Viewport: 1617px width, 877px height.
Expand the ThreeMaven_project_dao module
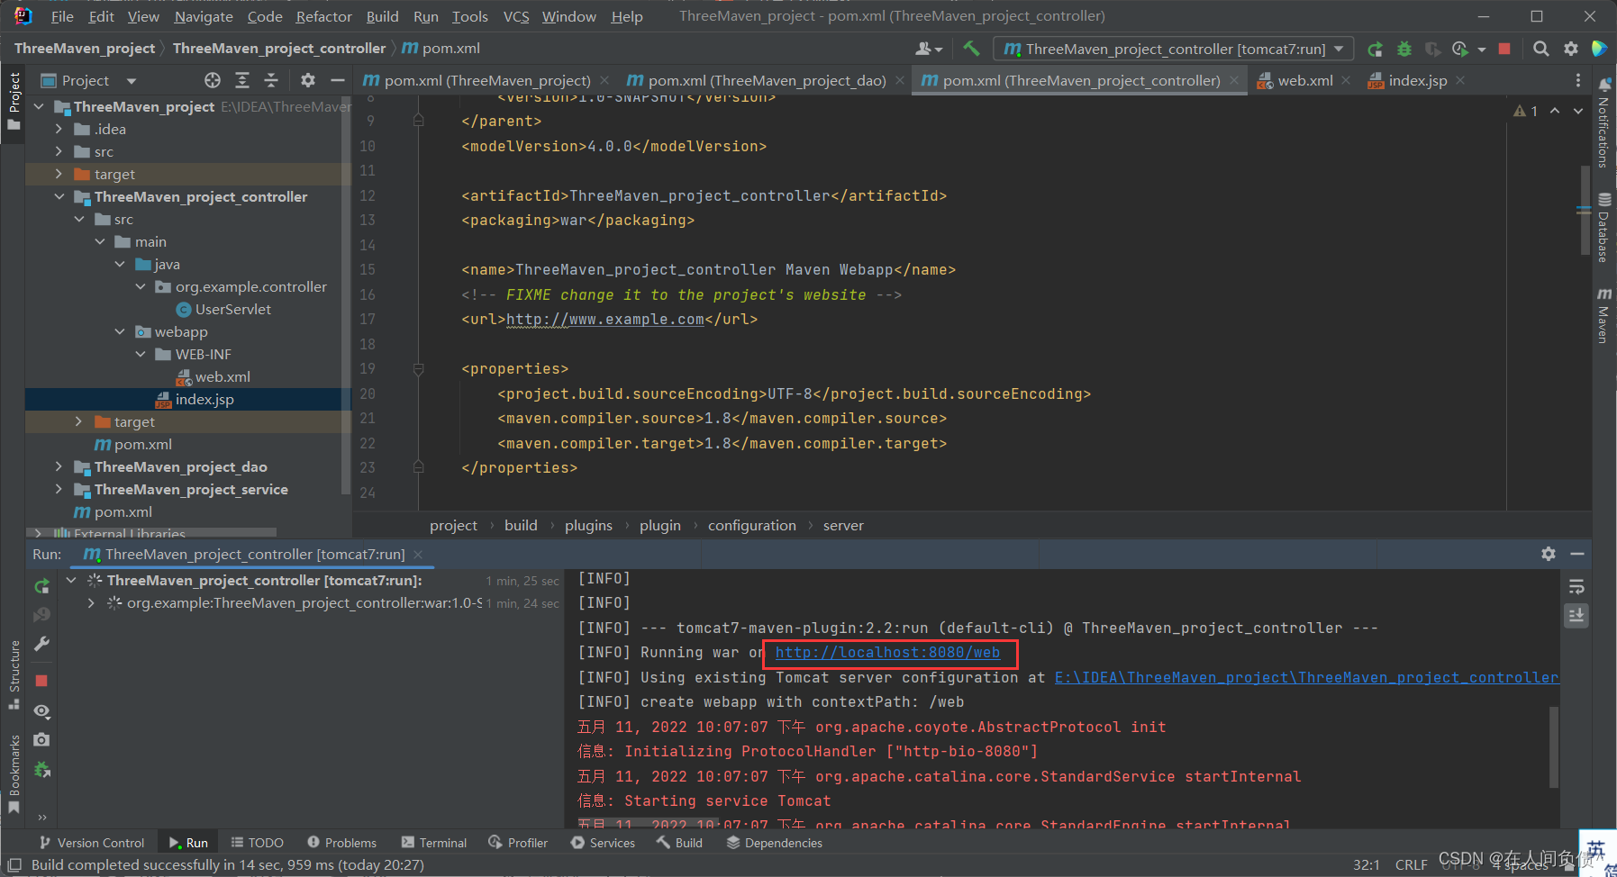tap(59, 466)
